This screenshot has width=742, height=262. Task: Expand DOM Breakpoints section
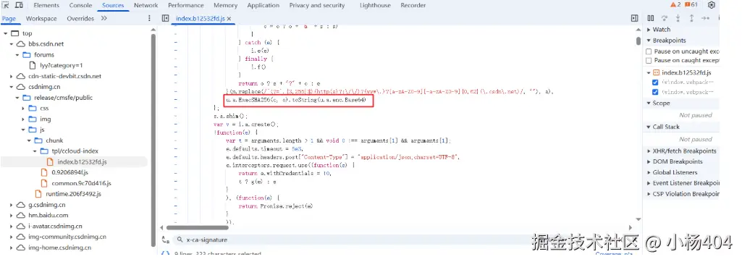click(649, 161)
